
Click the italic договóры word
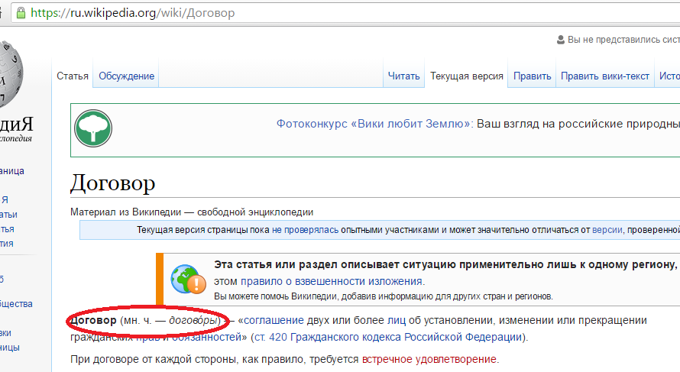click(193, 320)
